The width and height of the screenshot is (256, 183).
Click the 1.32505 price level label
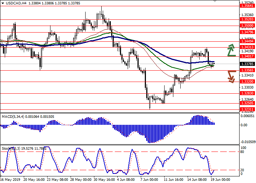(245, 103)
